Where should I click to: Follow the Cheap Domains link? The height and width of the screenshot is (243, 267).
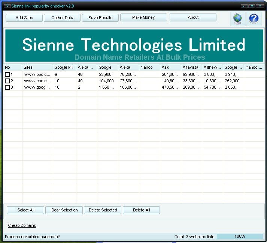point(22,225)
